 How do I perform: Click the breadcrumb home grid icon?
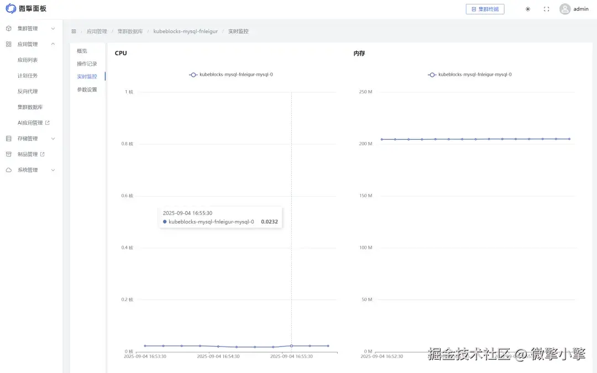(74, 31)
